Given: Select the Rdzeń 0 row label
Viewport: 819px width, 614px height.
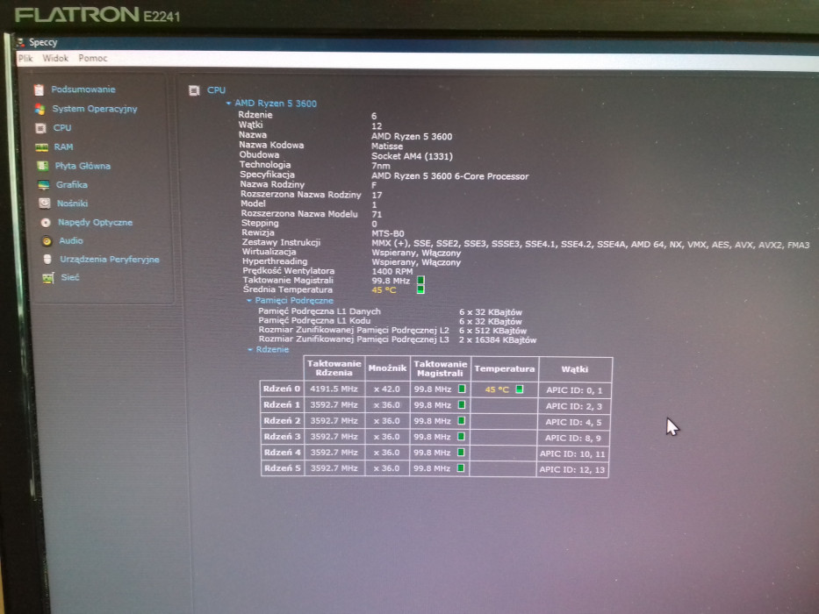Looking at the screenshot, I should click(282, 389).
